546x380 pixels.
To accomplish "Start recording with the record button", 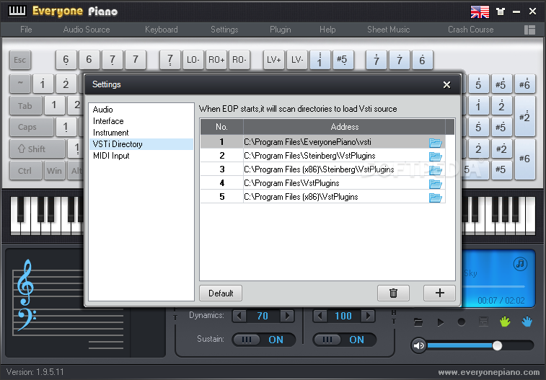I will pyautogui.click(x=462, y=322).
